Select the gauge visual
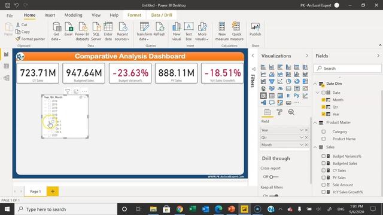The width and height of the screenshot is (383, 215). [280, 88]
